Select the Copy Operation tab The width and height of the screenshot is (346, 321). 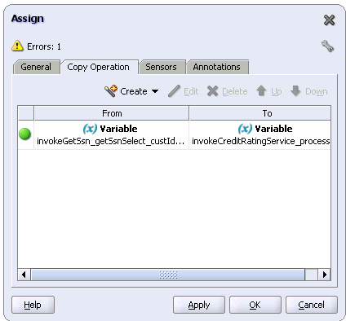tap(99, 67)
